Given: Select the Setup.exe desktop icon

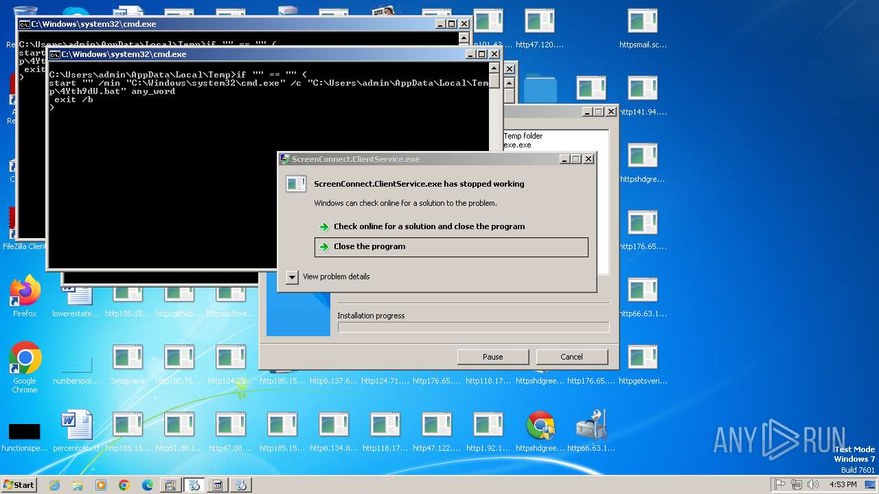Looking at the screenshot, I should pos(128,364).
